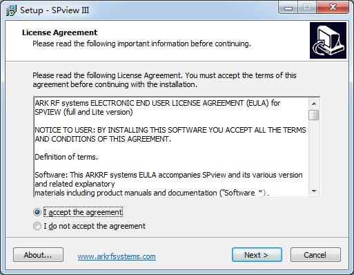Select "I do not accept the agreement" option

click(x=37, y=226)
